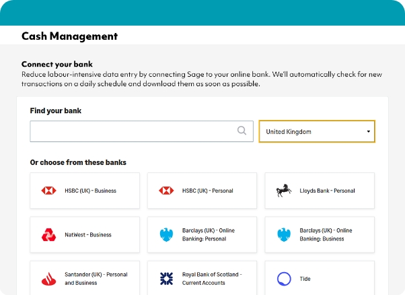The image size is (405, 295).
Task: Click the NatWest red logo
Action: 48,235
